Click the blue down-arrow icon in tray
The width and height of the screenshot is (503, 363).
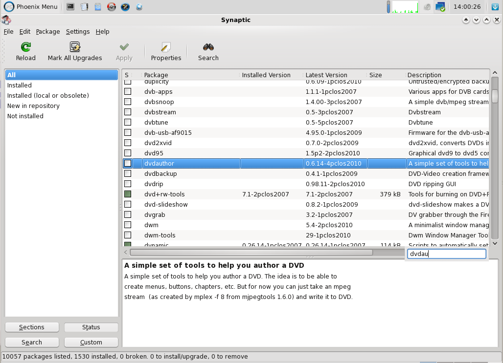click(x=495, y=7)
